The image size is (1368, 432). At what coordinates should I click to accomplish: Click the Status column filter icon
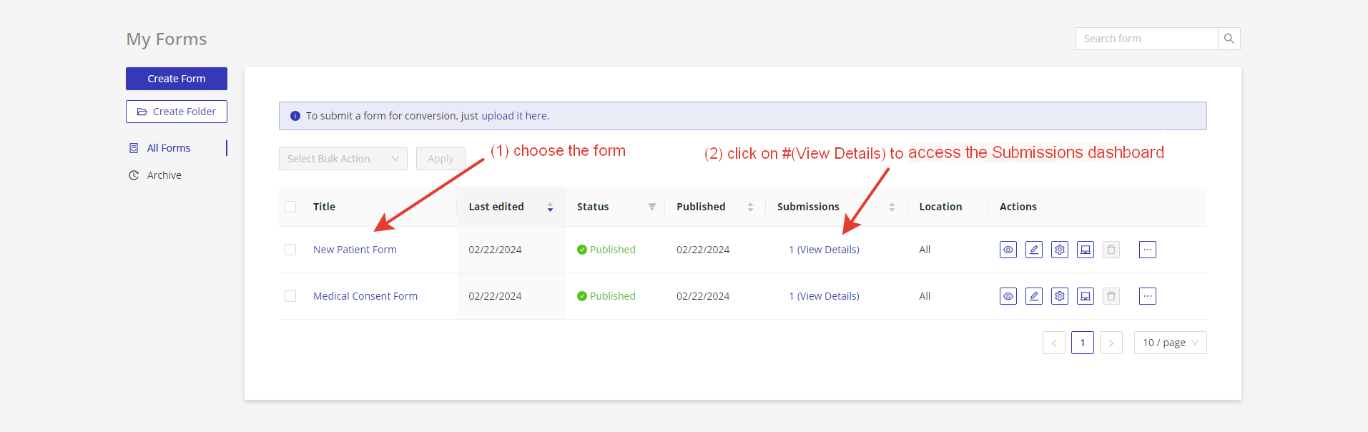651,207
